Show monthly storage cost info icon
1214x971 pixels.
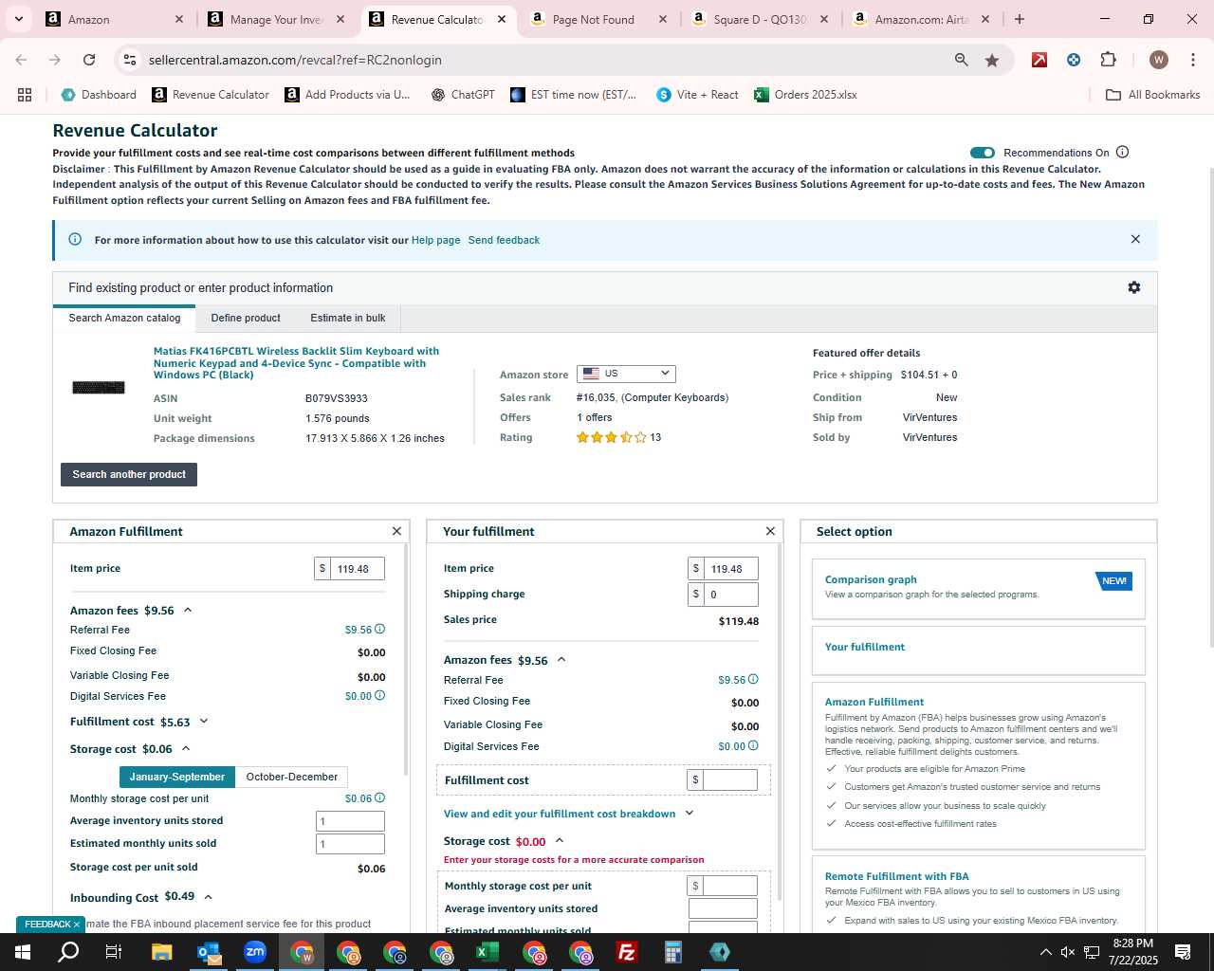(380, 797)
